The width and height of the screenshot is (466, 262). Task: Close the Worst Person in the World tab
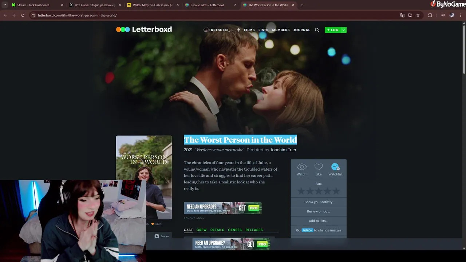pyautogui.click(x=293, y=5)
